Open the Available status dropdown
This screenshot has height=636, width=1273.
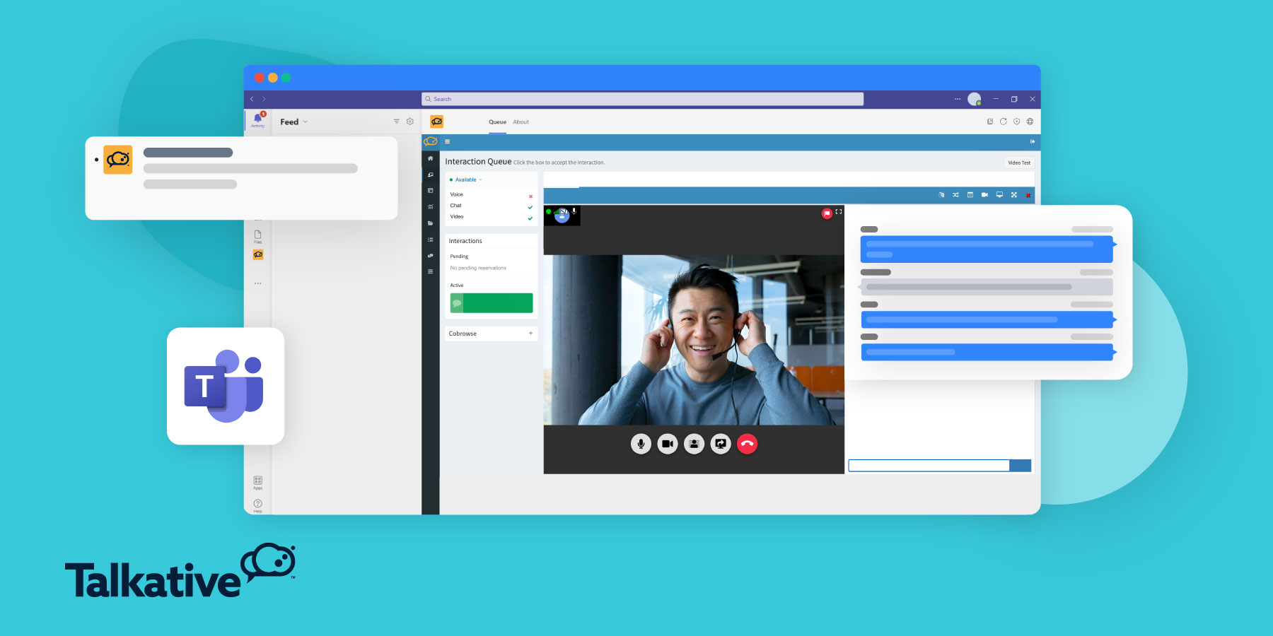(x=467, y=179)
